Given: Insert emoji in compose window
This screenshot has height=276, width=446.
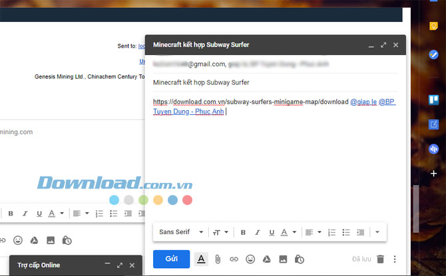Looking at the screenshot, I should 250,259.
